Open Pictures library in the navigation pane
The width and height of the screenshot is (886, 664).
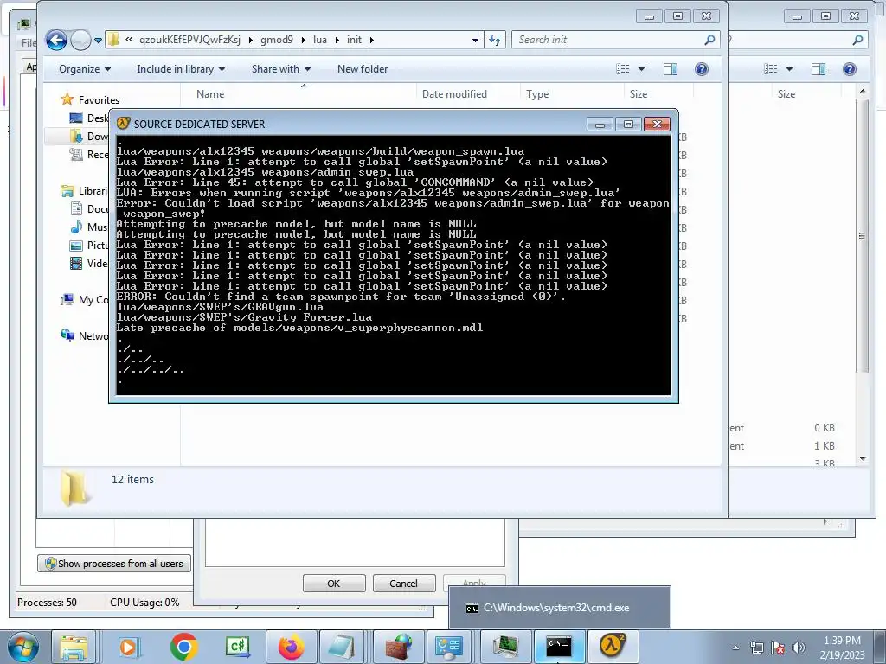(x=89, y=245)
